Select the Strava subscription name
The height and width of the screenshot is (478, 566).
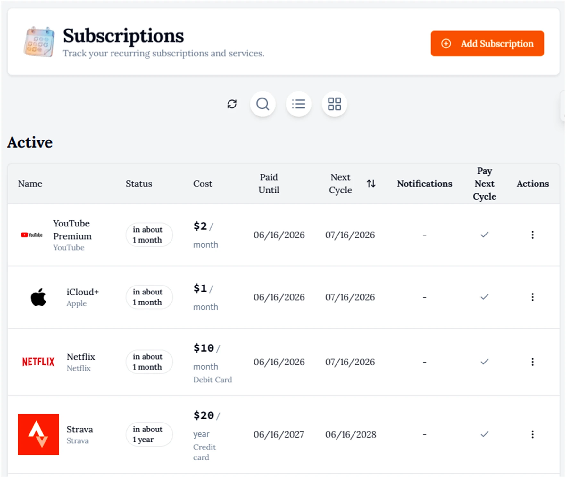coord(80,429)
